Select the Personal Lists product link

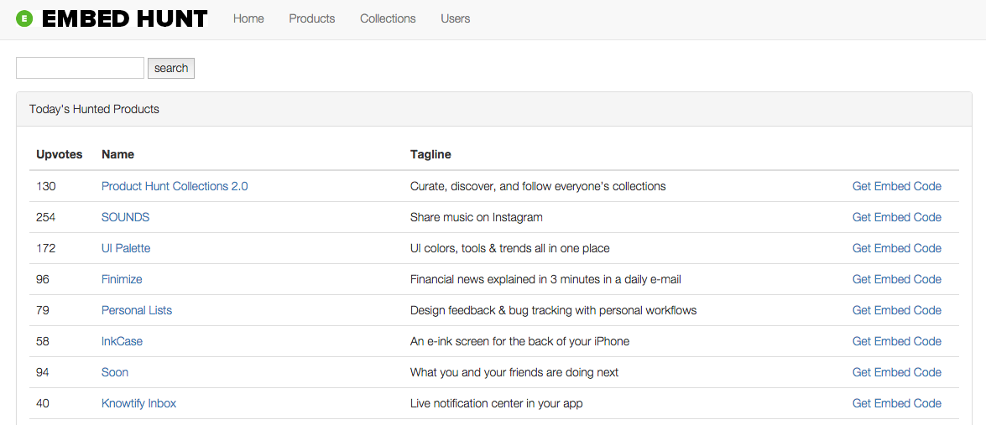(x=137, y=310)
